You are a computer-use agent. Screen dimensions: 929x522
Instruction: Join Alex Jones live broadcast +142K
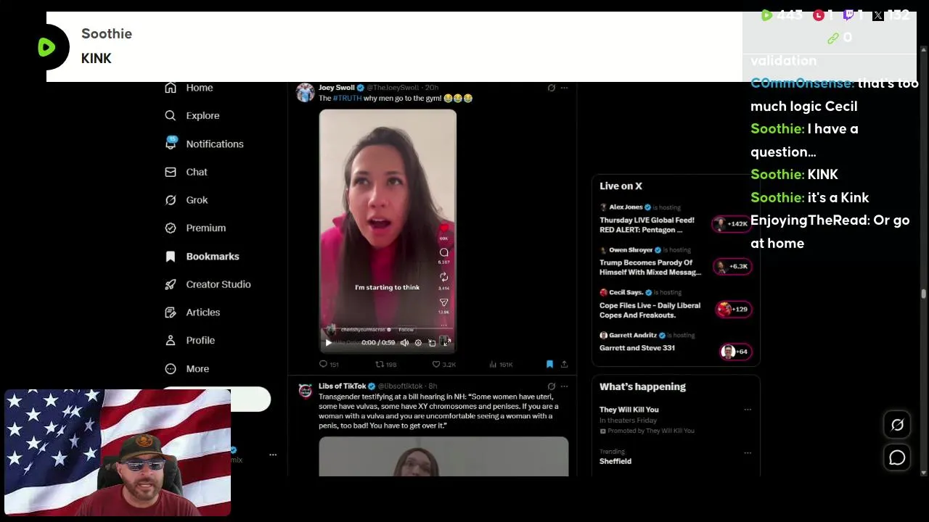pos(732,224)
